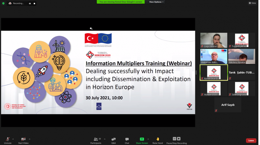
Task: Click the muted mic icon on Arif Sayılı tile
Action: tap(216, 111)
